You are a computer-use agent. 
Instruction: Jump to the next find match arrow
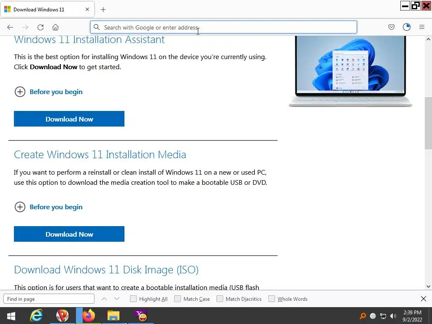117,299
